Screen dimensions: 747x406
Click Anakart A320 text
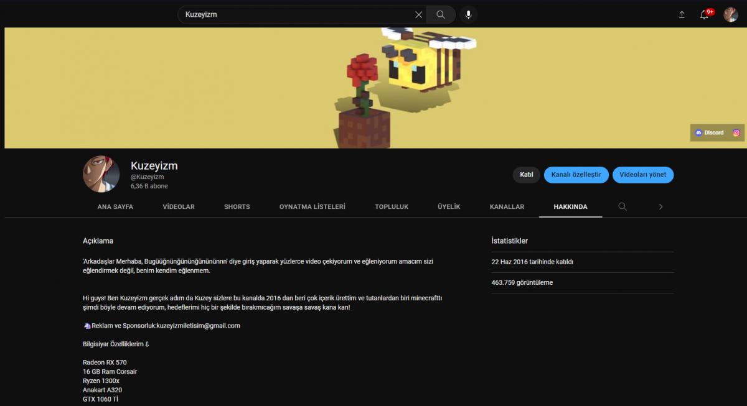103,390
